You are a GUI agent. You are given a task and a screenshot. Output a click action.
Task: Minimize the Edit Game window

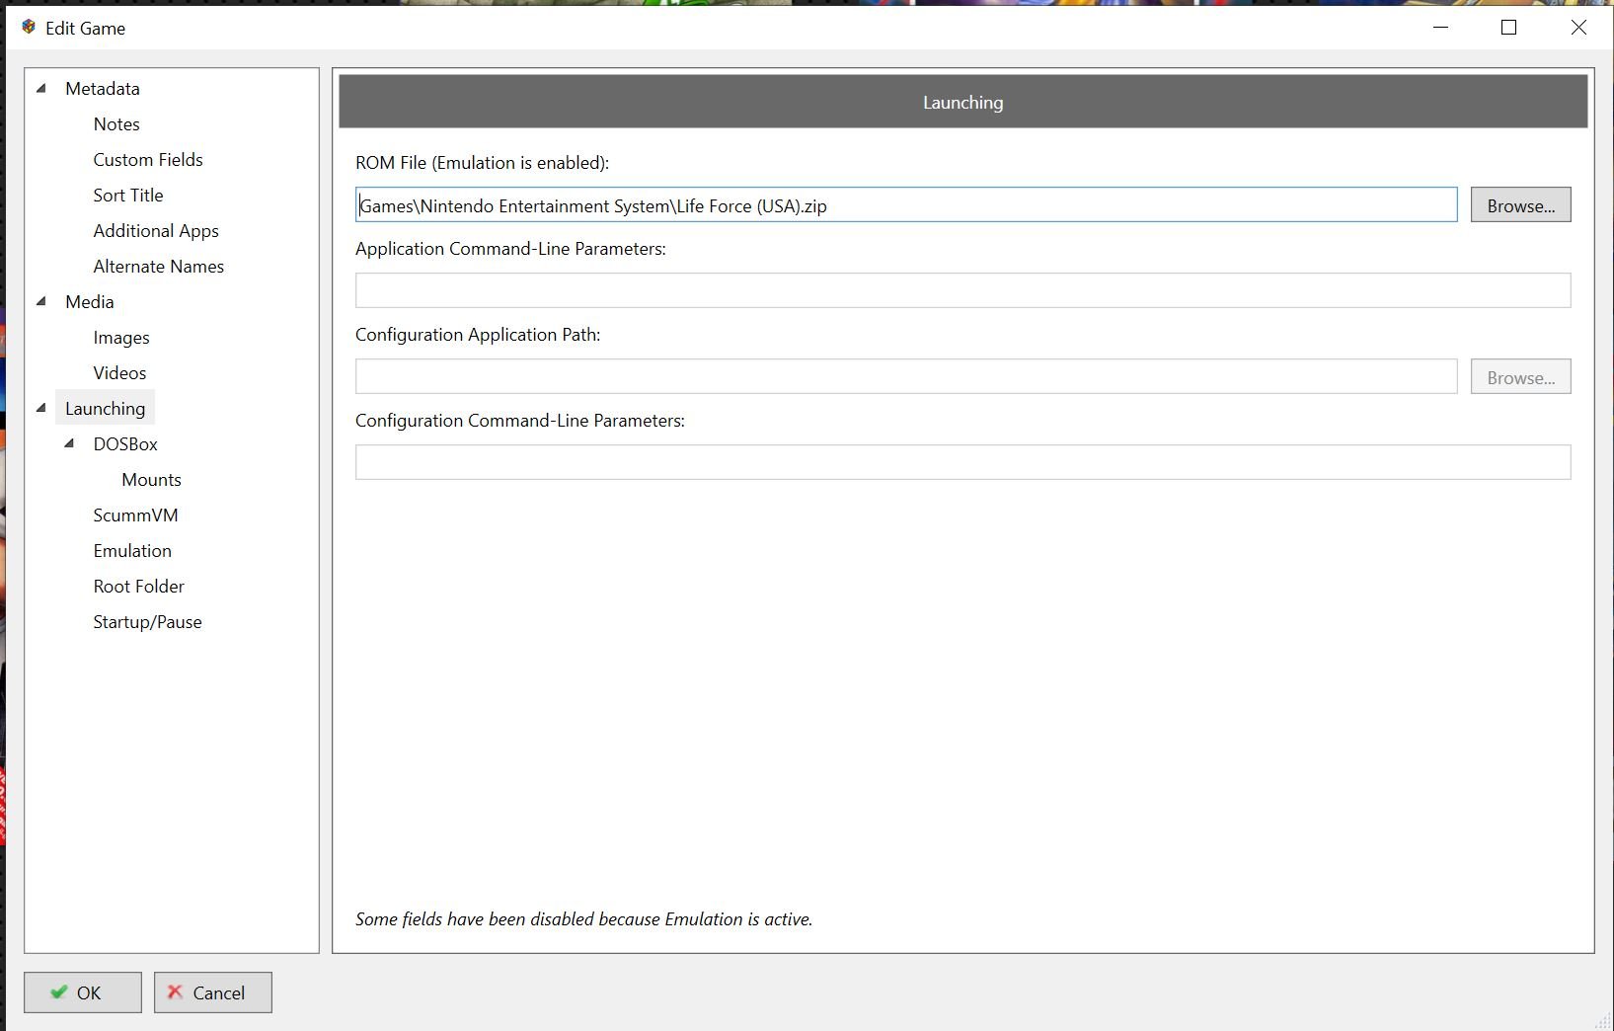pos(1440,27)
